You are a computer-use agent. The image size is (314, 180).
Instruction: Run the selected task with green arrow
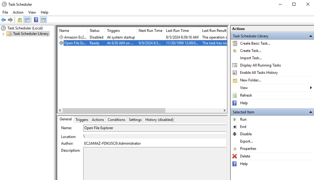243,119
